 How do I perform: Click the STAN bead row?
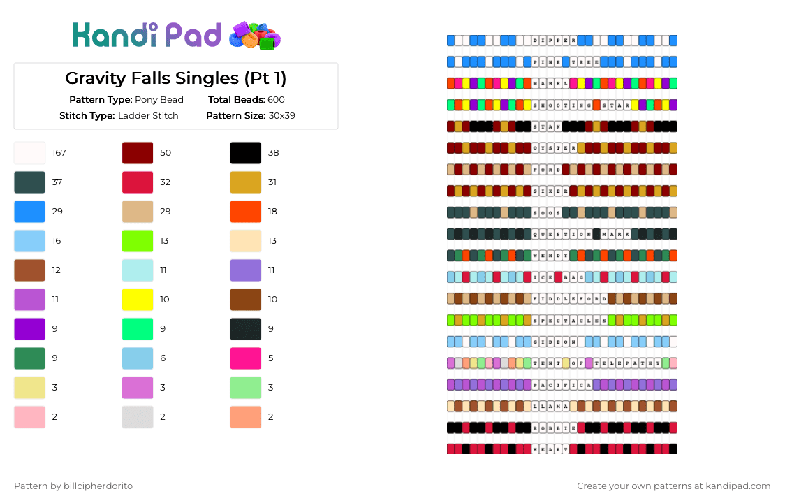pos(562,126)
